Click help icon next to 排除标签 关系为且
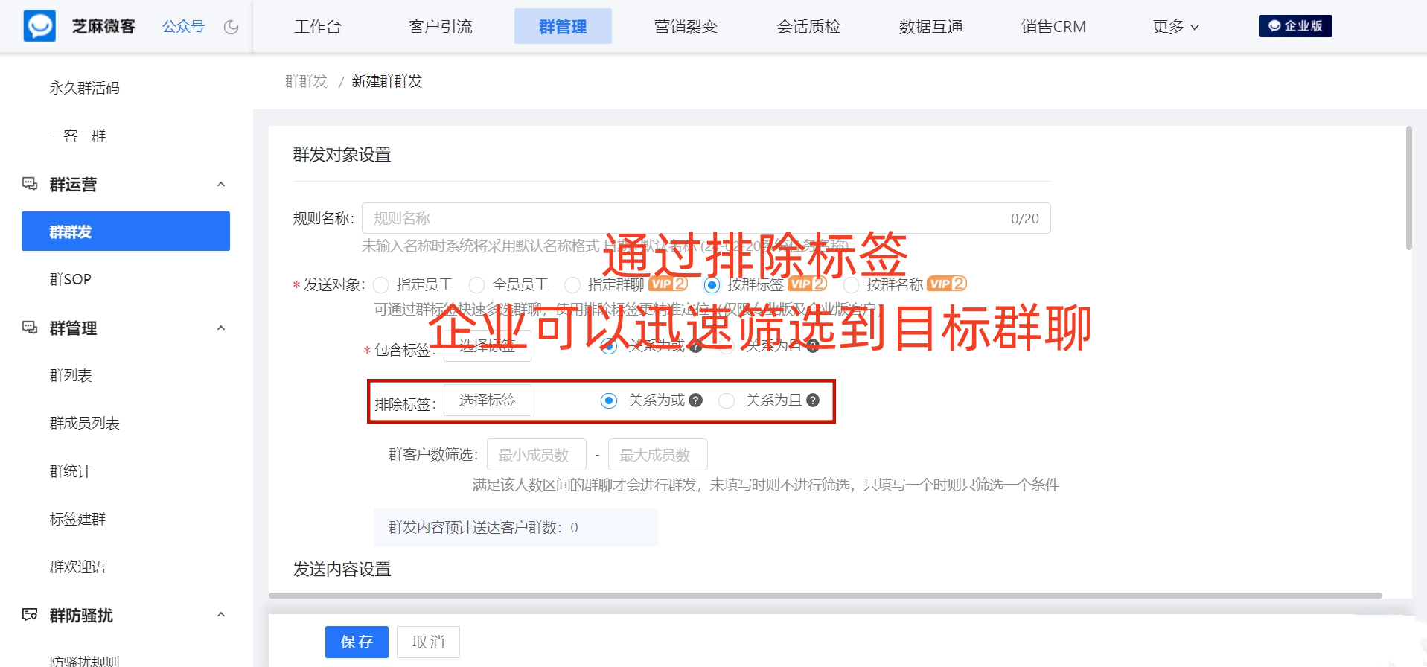Image resolution: width=1427 pixels, height=667 pixels. [x=813, y=400]
